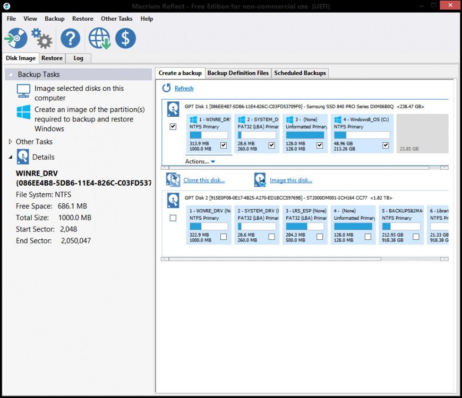462x398 pixels.
Task: Check Disk 2 unformatted 128.0 MB checkbox
Action: [368, 236]
